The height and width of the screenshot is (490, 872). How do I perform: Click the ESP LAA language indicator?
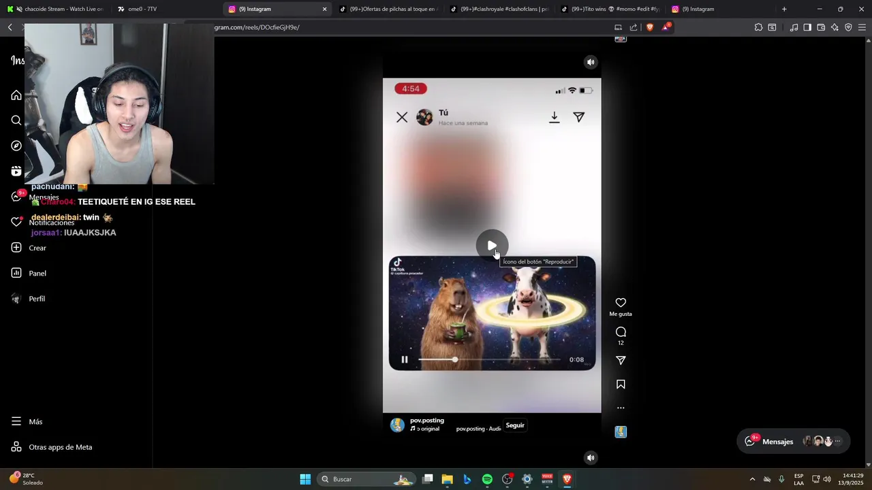coord(798,479)
